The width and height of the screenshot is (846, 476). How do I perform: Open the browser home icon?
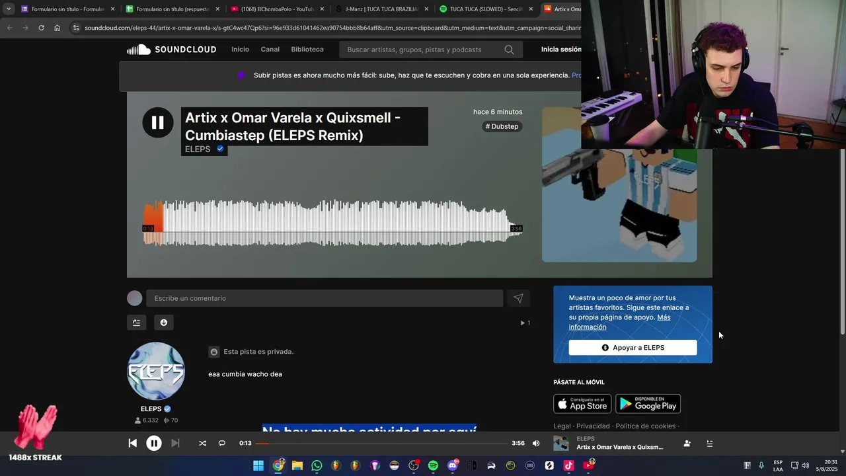tap(58, 28)
